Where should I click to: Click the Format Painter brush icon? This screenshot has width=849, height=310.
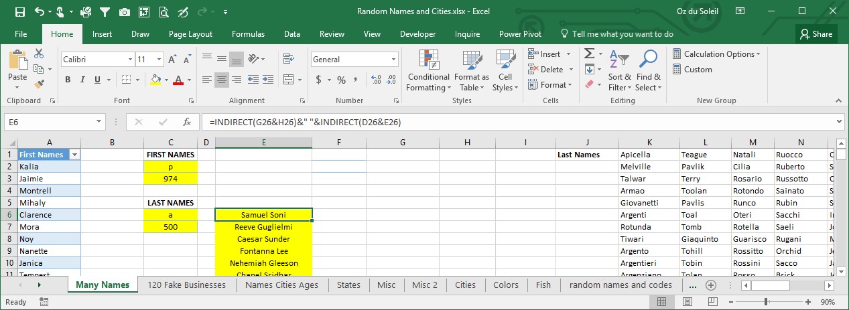(39, 84)
